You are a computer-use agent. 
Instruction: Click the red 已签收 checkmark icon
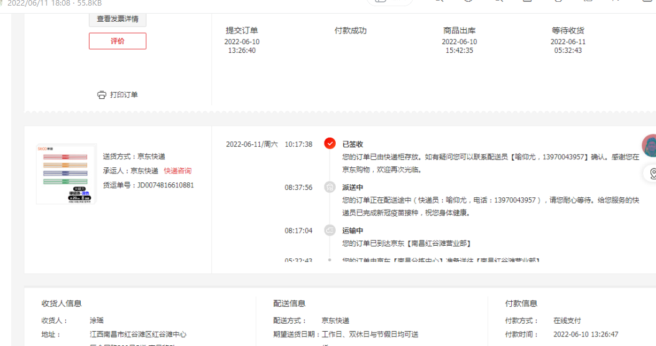pyautogui.click(x=330, y=144)
